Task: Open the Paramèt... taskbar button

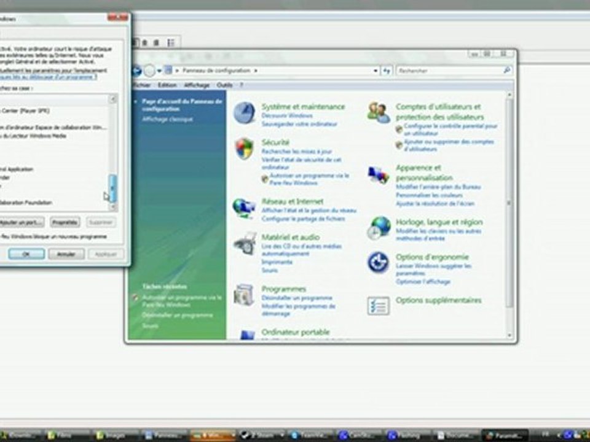Action: tap(505, 435)
